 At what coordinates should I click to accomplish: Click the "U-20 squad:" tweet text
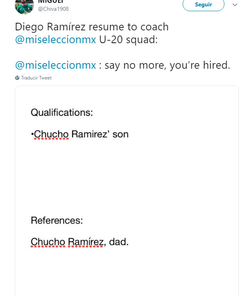[128, 40]
